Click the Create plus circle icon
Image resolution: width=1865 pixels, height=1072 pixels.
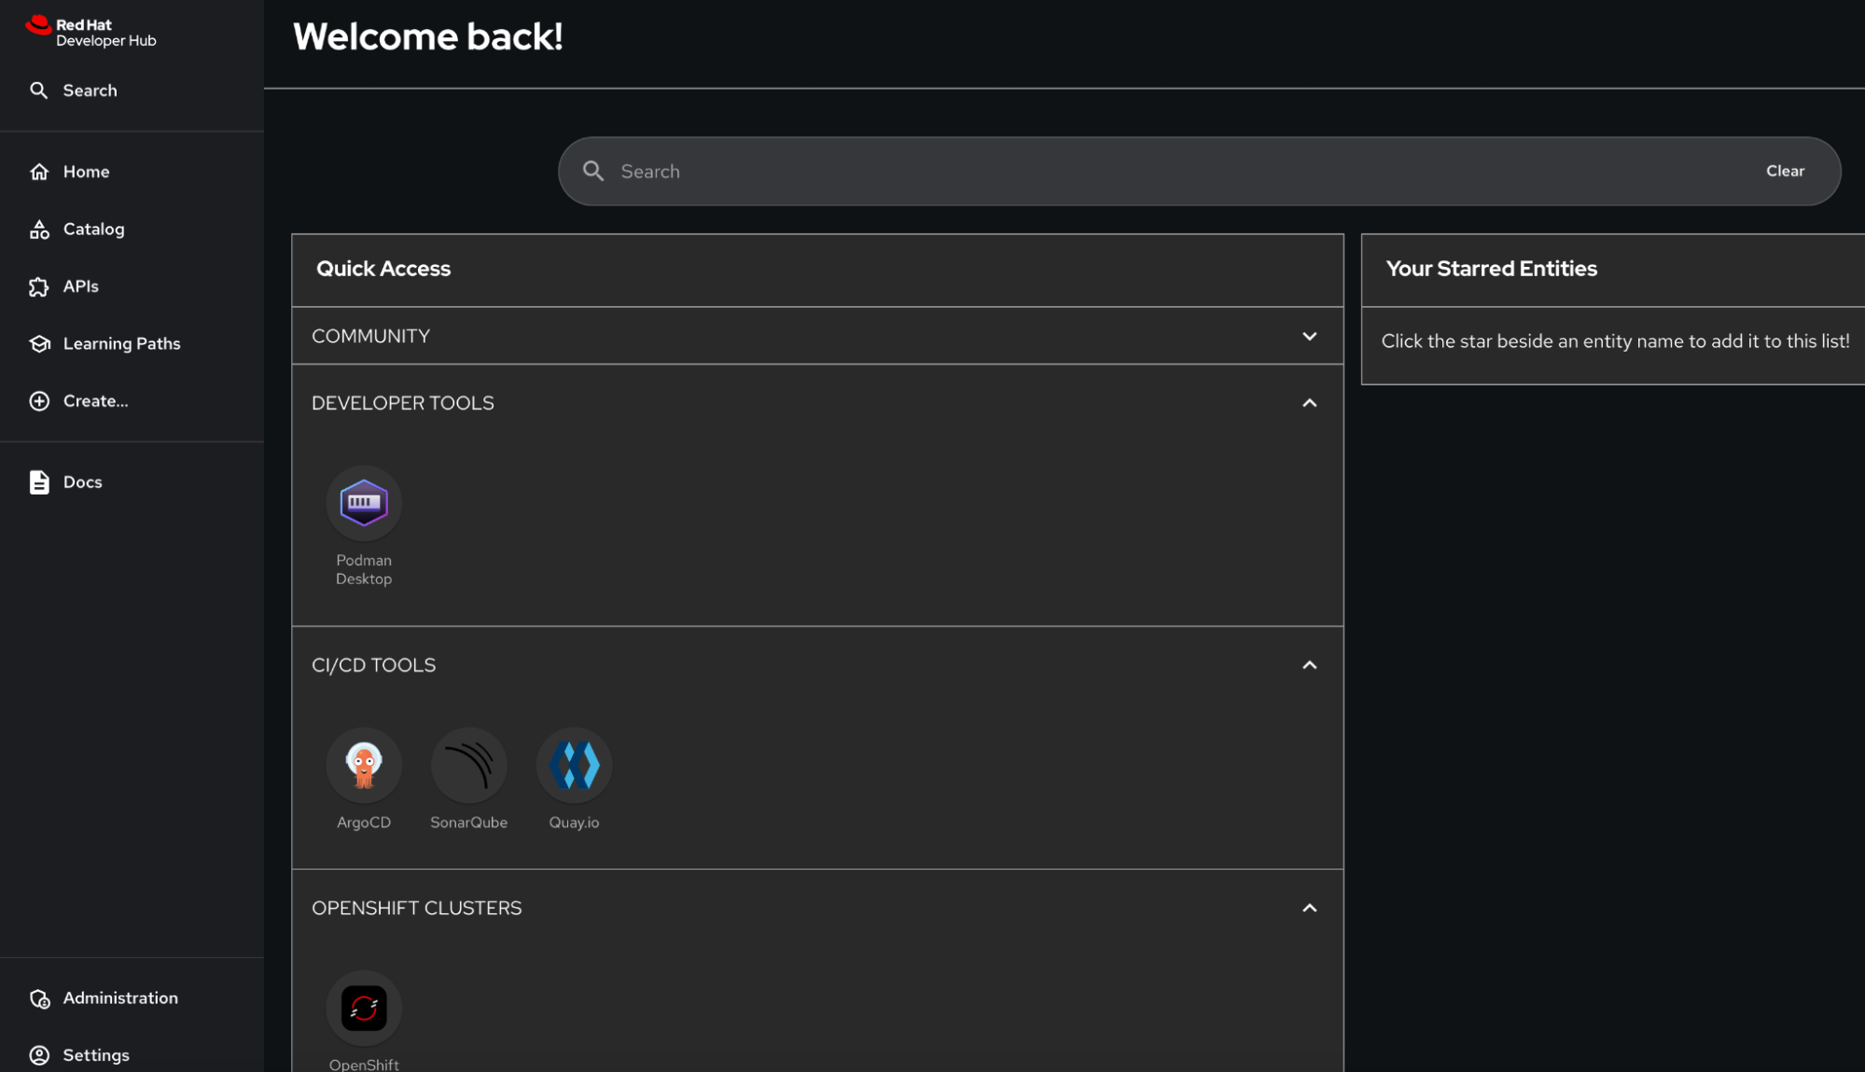[x=39, y=401]
